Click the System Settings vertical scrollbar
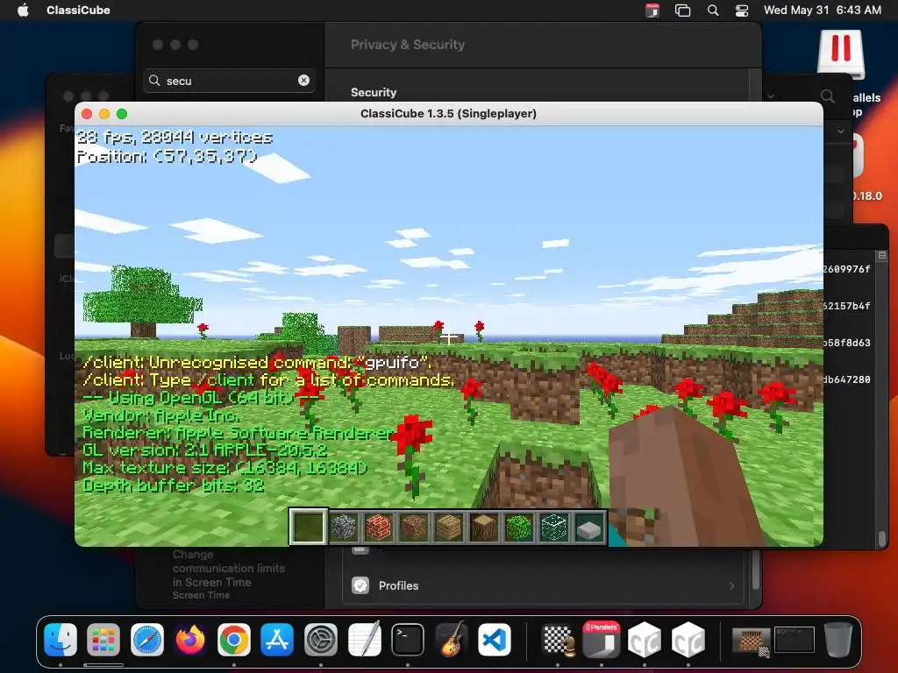 pyautogui.click(x=755, y=570)
